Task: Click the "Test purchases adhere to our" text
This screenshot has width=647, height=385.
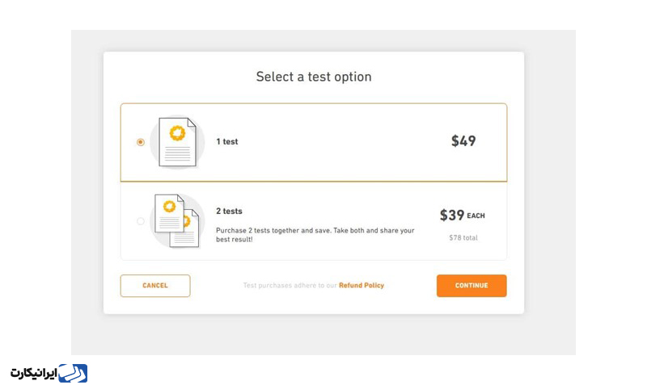Action: point(290,286)
